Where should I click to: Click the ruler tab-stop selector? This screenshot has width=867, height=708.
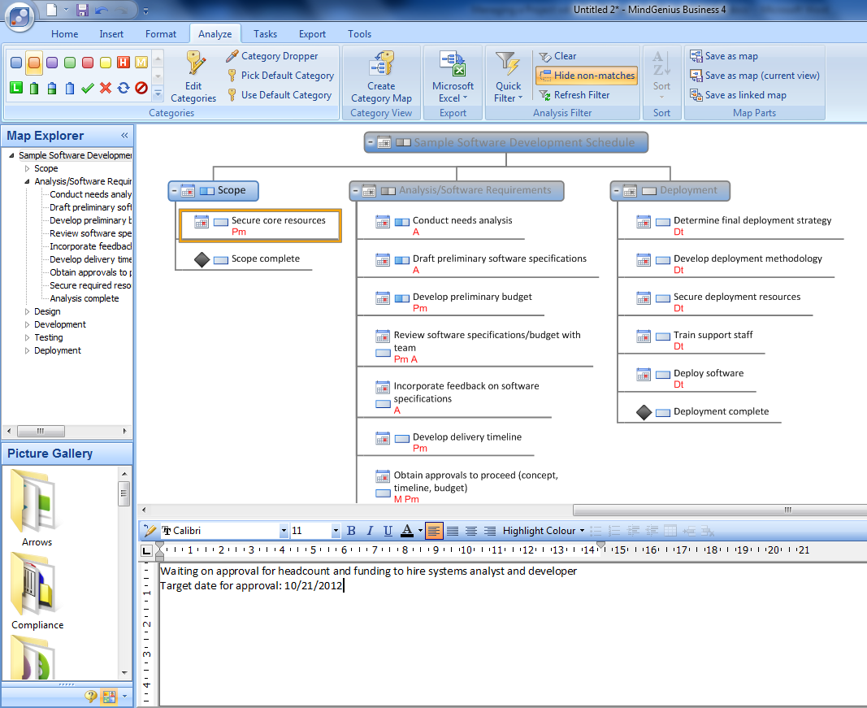coord(146,550)
